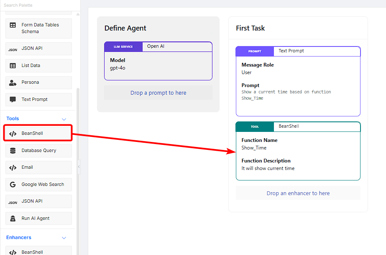Click the TOOL label tab in First Task
The height and width of the screenshot is (255, 386).
(x=255, y=126)
